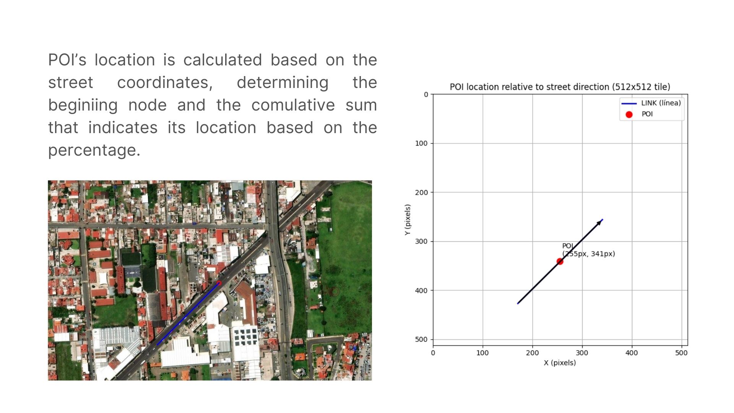Select the satellite map image
The image size is (734, 413).
209,280
